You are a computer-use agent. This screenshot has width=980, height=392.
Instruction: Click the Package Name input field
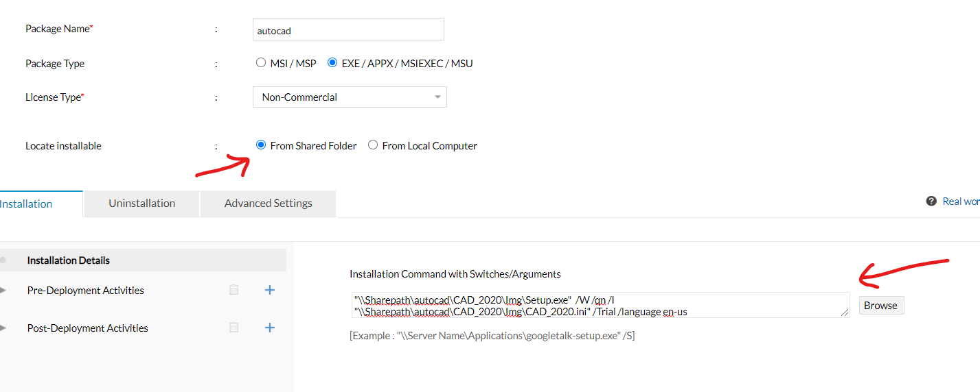pyautogui.click(x=348, y=29)
